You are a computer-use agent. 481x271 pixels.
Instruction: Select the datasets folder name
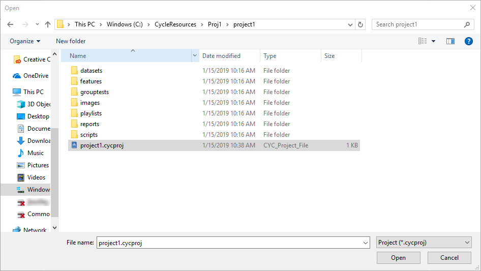click(x=91, y=71)
